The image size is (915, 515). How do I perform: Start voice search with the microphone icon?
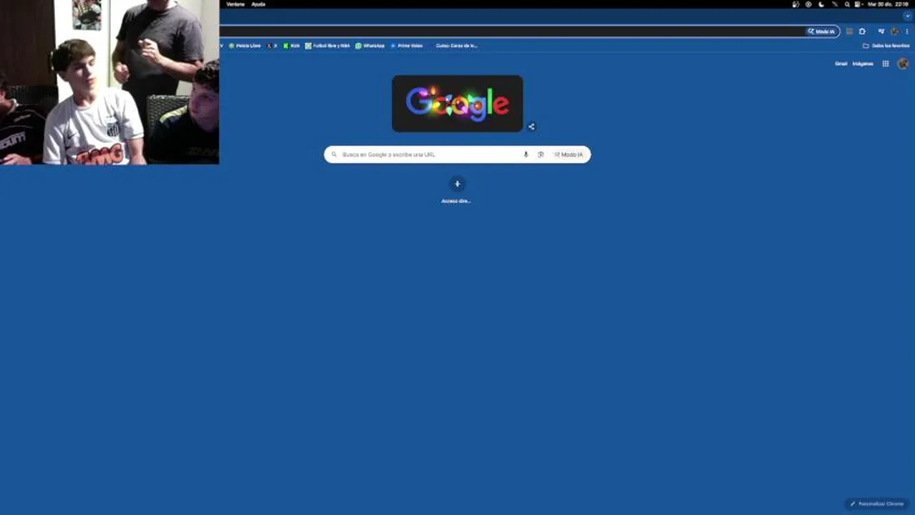[526, 154]
